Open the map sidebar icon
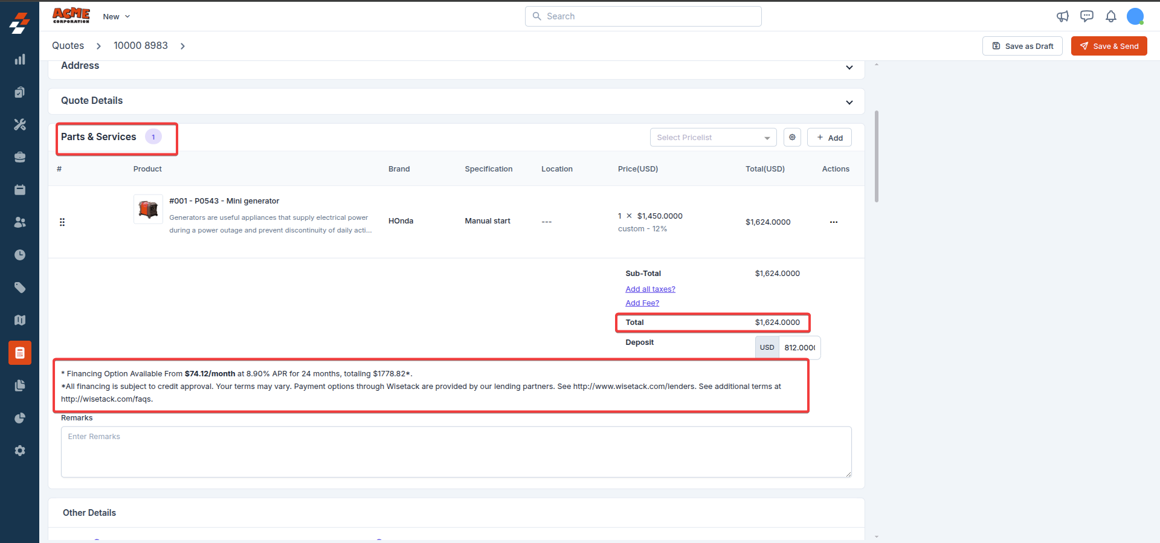 point(20,320)
